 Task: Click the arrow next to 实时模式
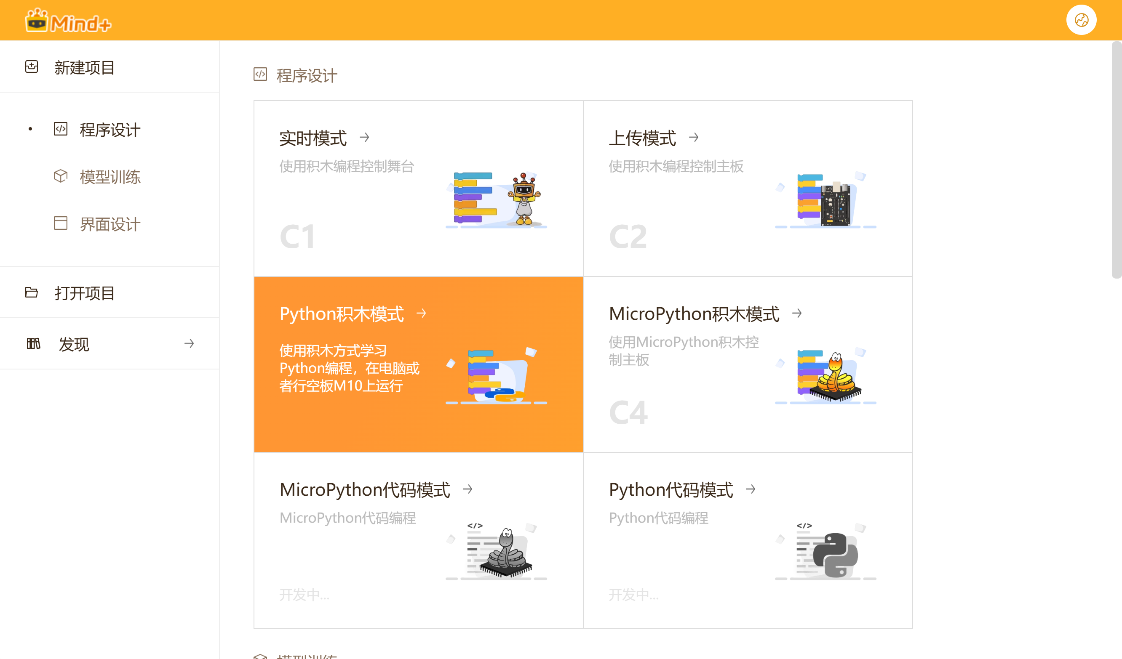[365, 138]
